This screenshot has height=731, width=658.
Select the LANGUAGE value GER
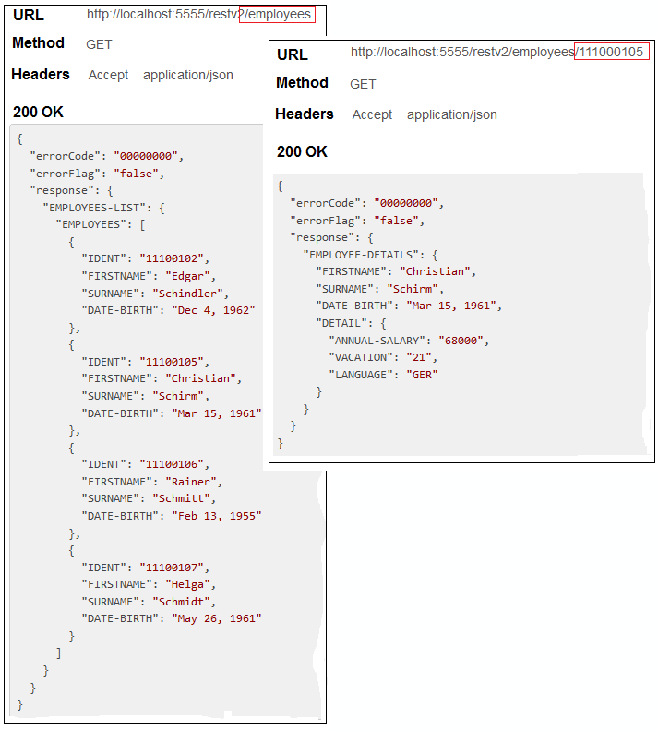(422, 375)
